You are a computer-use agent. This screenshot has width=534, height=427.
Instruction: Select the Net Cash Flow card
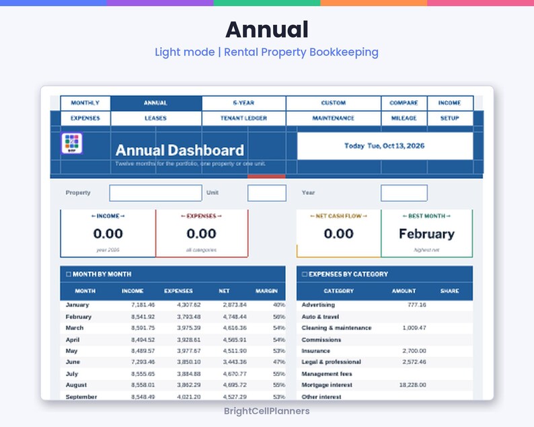[x=339, y=233]
